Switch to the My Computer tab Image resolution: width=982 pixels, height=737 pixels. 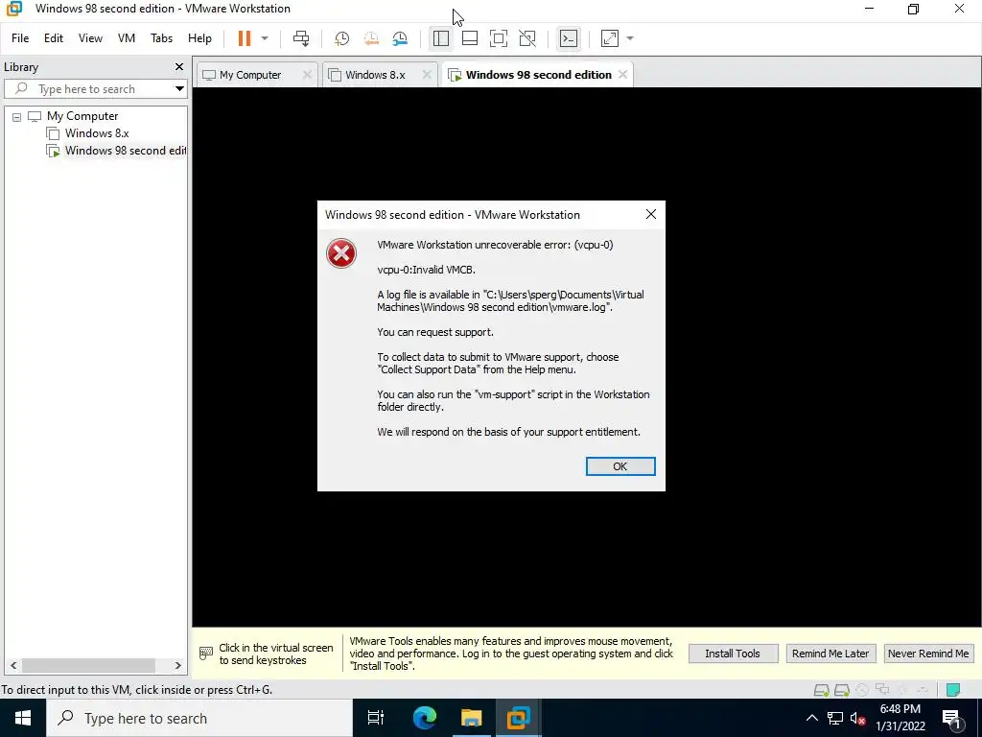pyautogui.click(x=250, y=75)
